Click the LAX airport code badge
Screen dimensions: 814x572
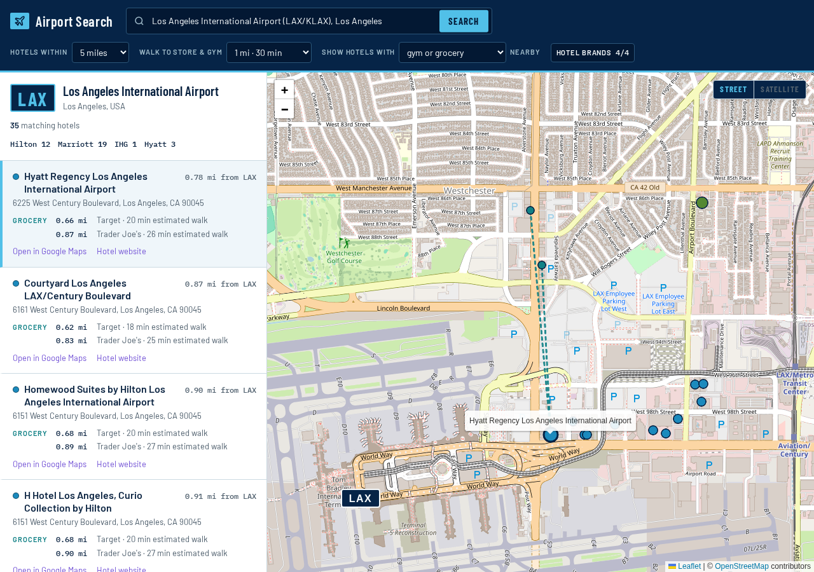[x=32, y=98]
